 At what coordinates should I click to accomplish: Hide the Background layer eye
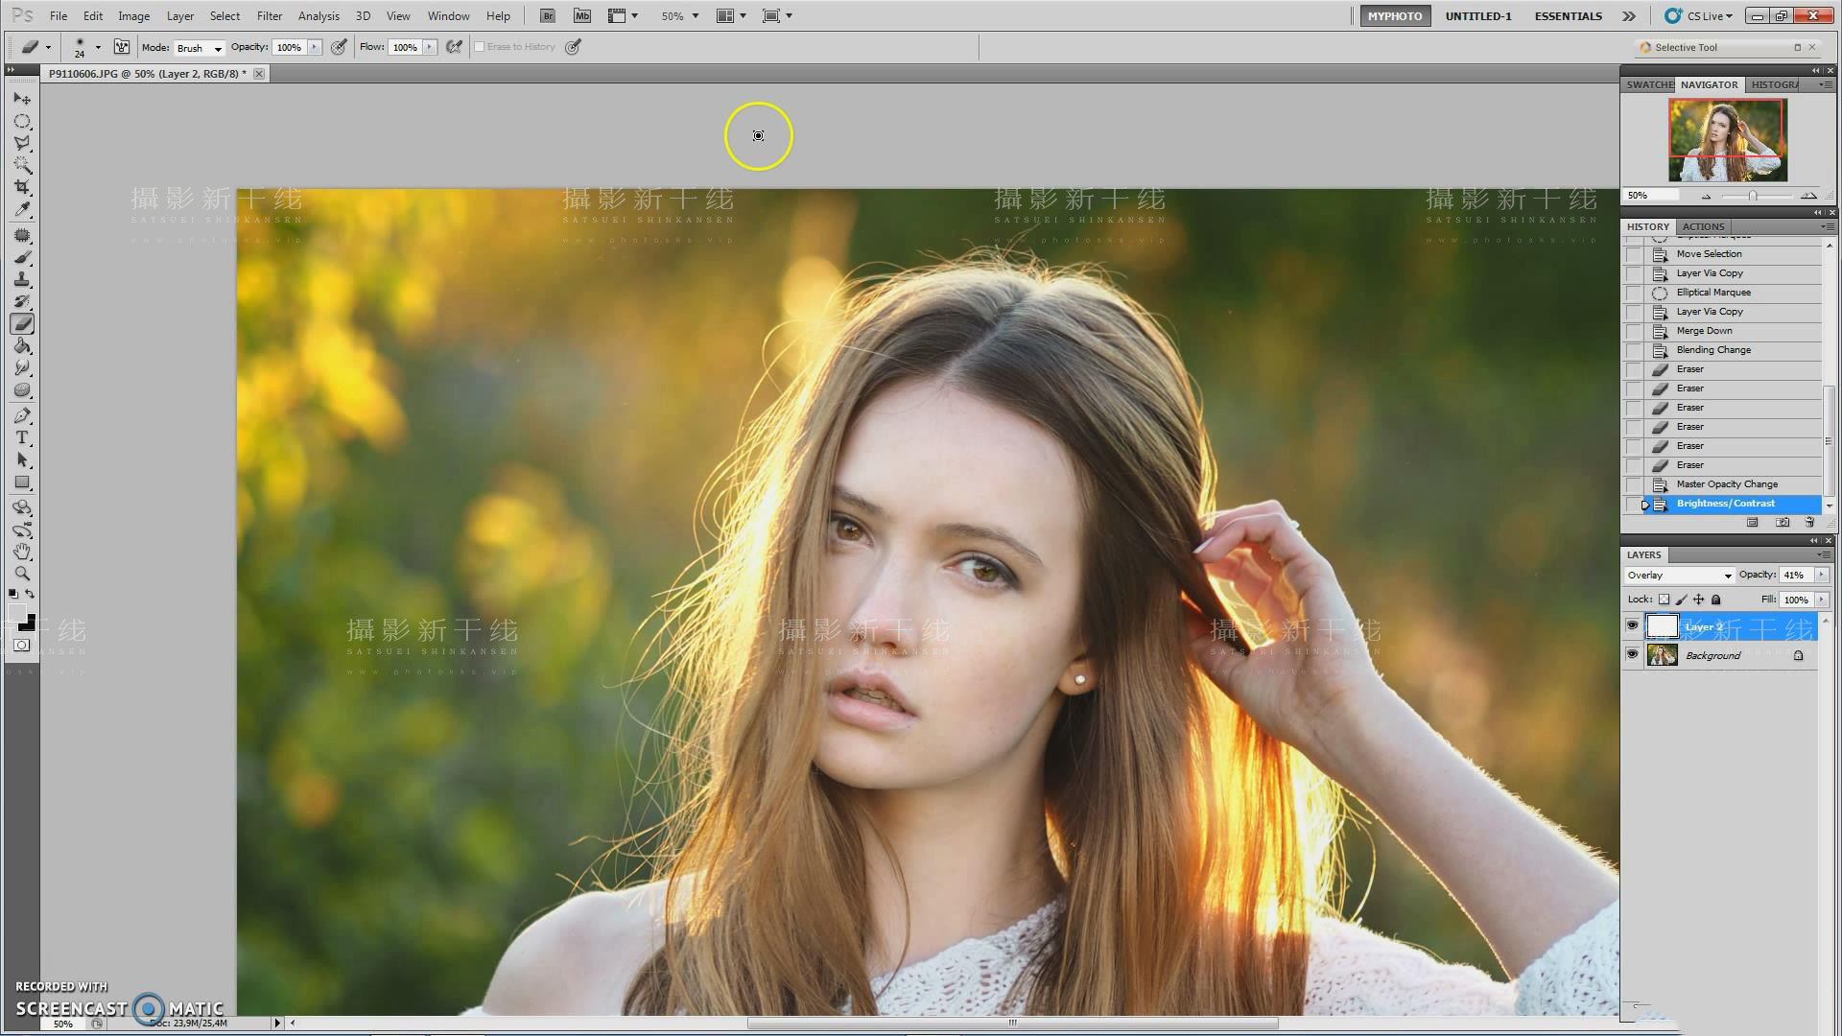(1632, 655)
